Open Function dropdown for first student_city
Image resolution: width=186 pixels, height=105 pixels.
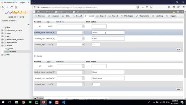click(x=71, y=38)
